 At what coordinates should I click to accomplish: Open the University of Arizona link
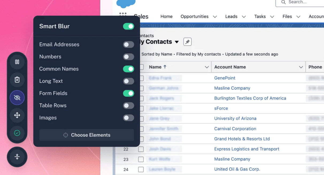(235, 119)
